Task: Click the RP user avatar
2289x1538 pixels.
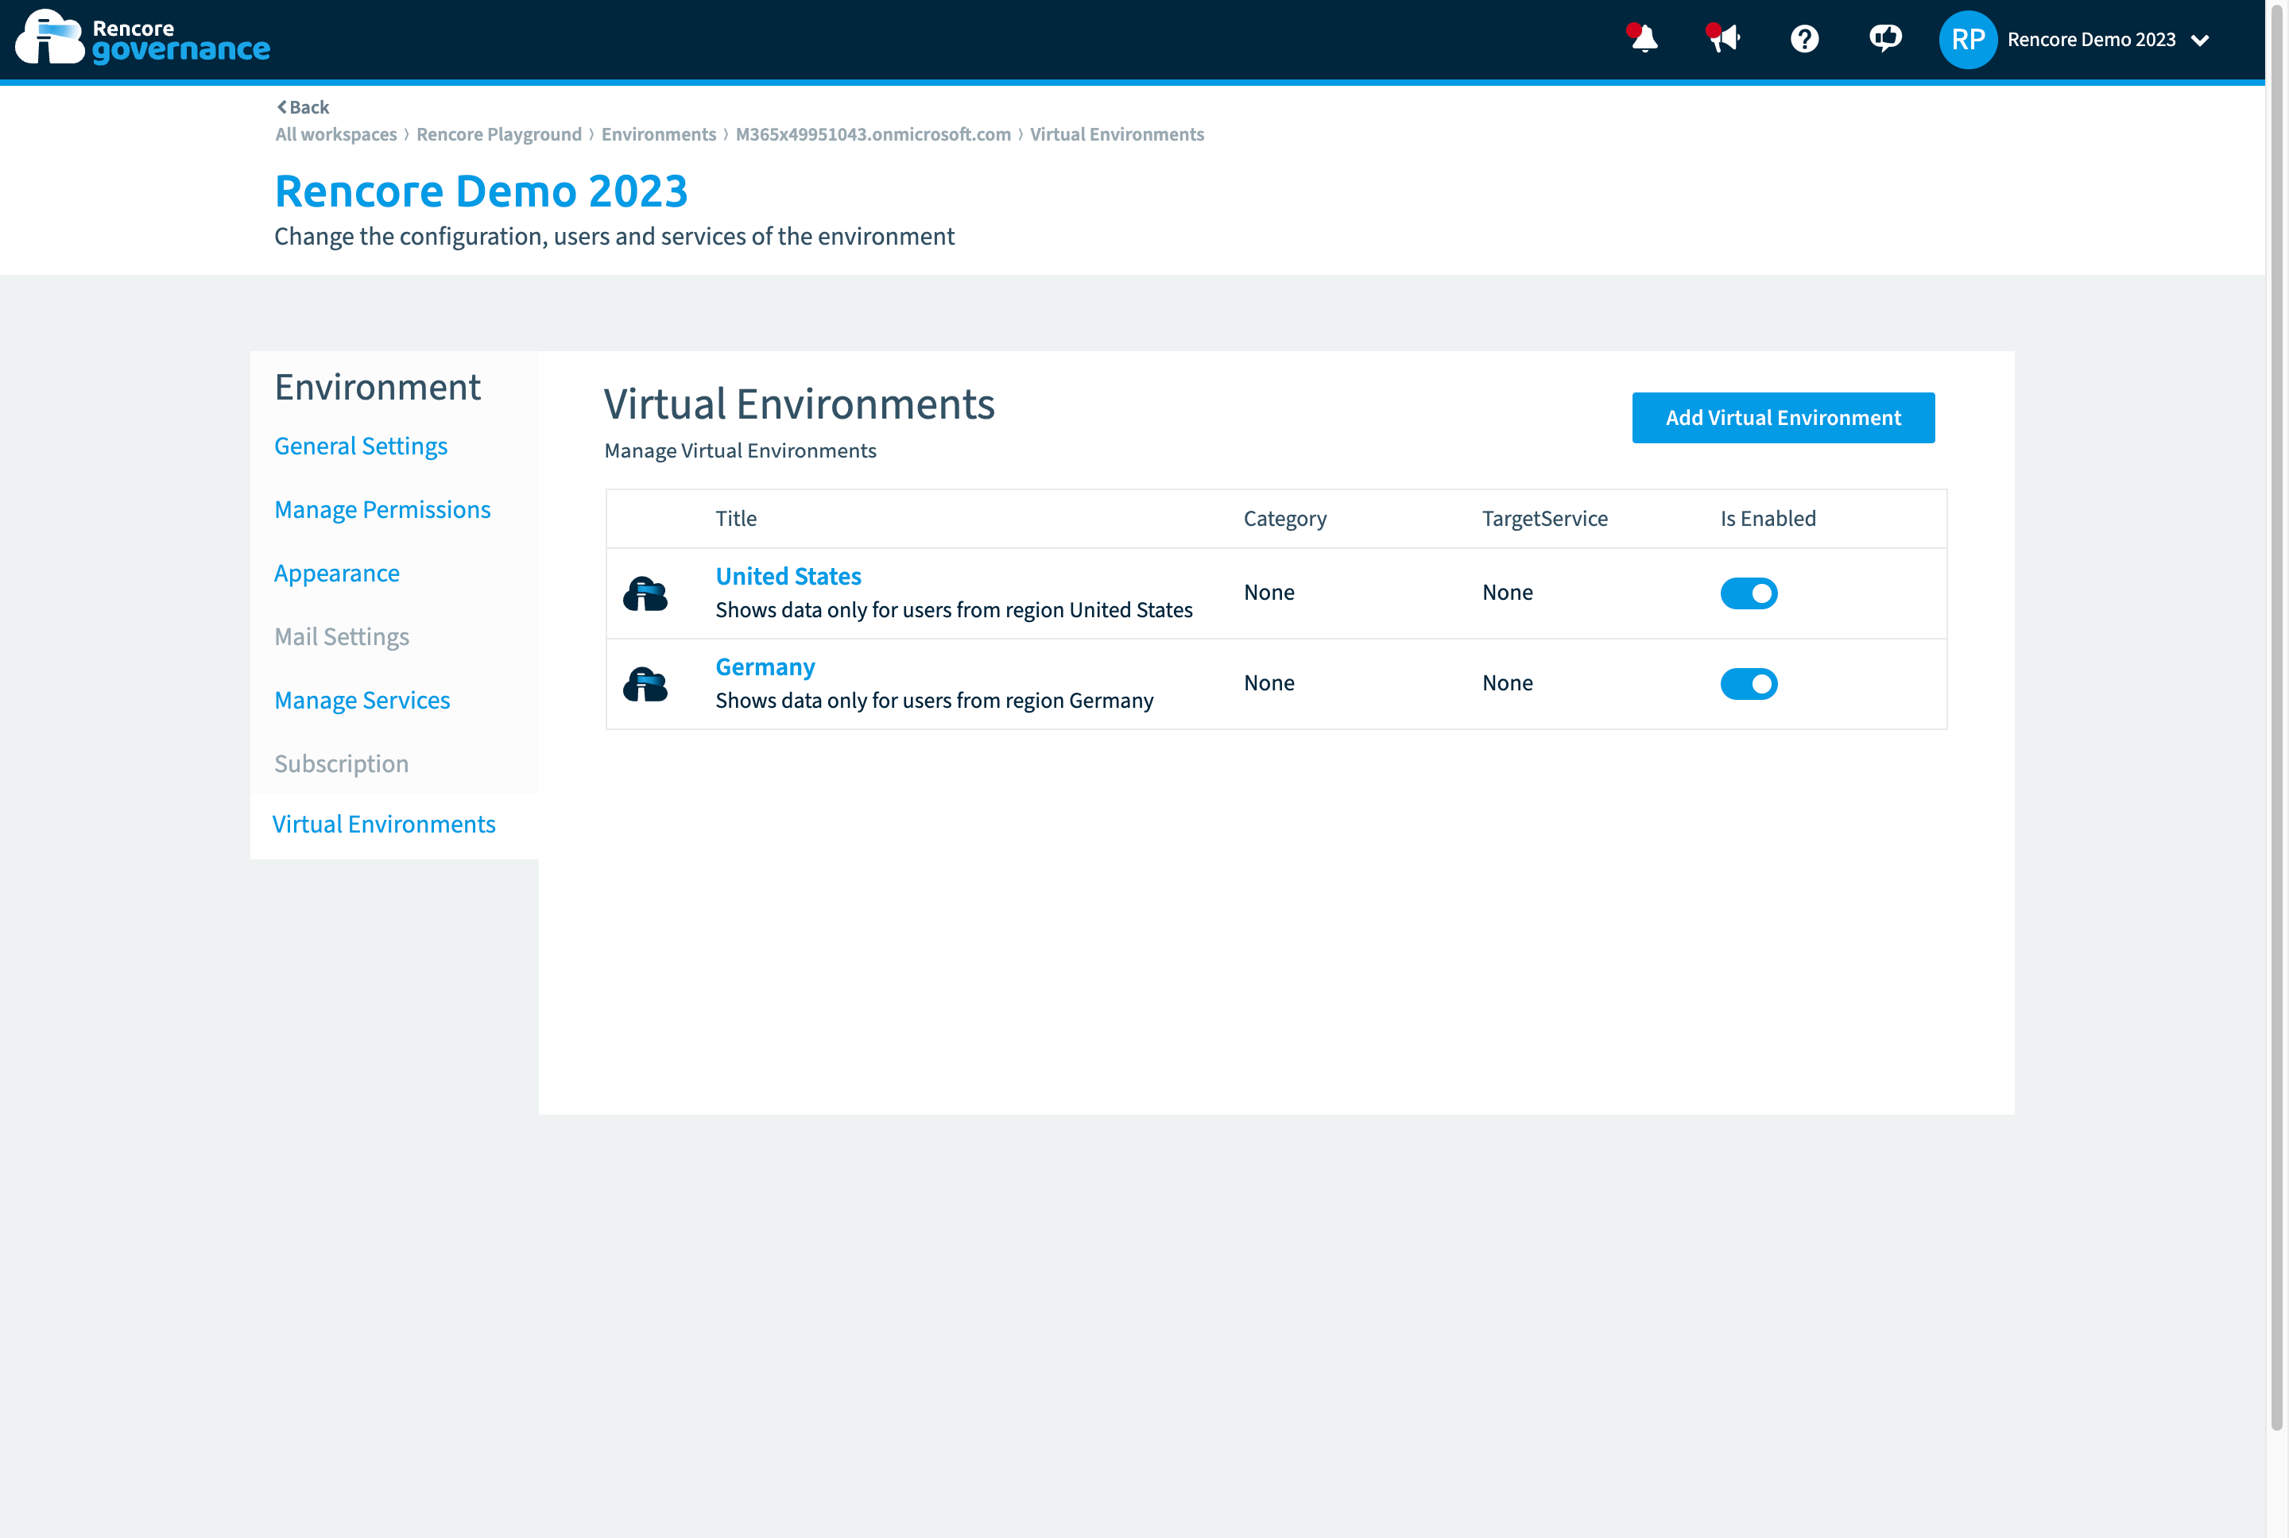Action: pos(1967,39)
